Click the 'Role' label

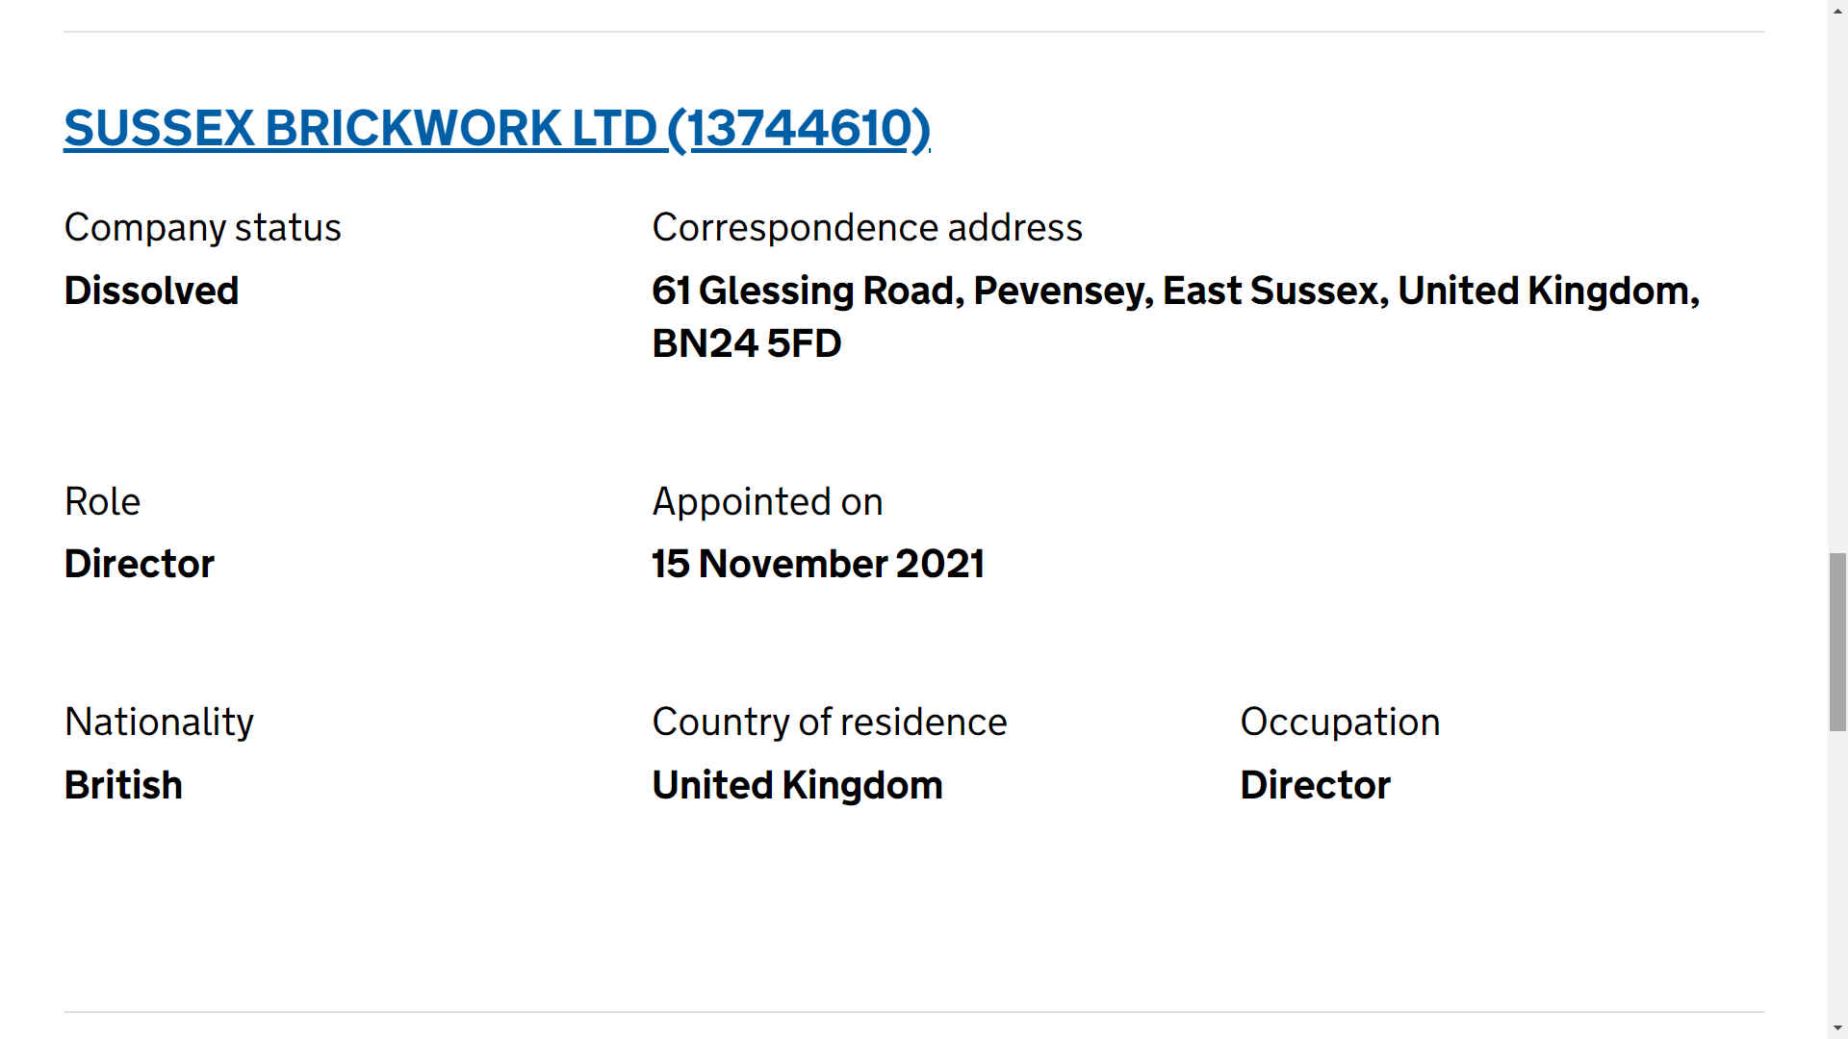click(x=102, y=501)
